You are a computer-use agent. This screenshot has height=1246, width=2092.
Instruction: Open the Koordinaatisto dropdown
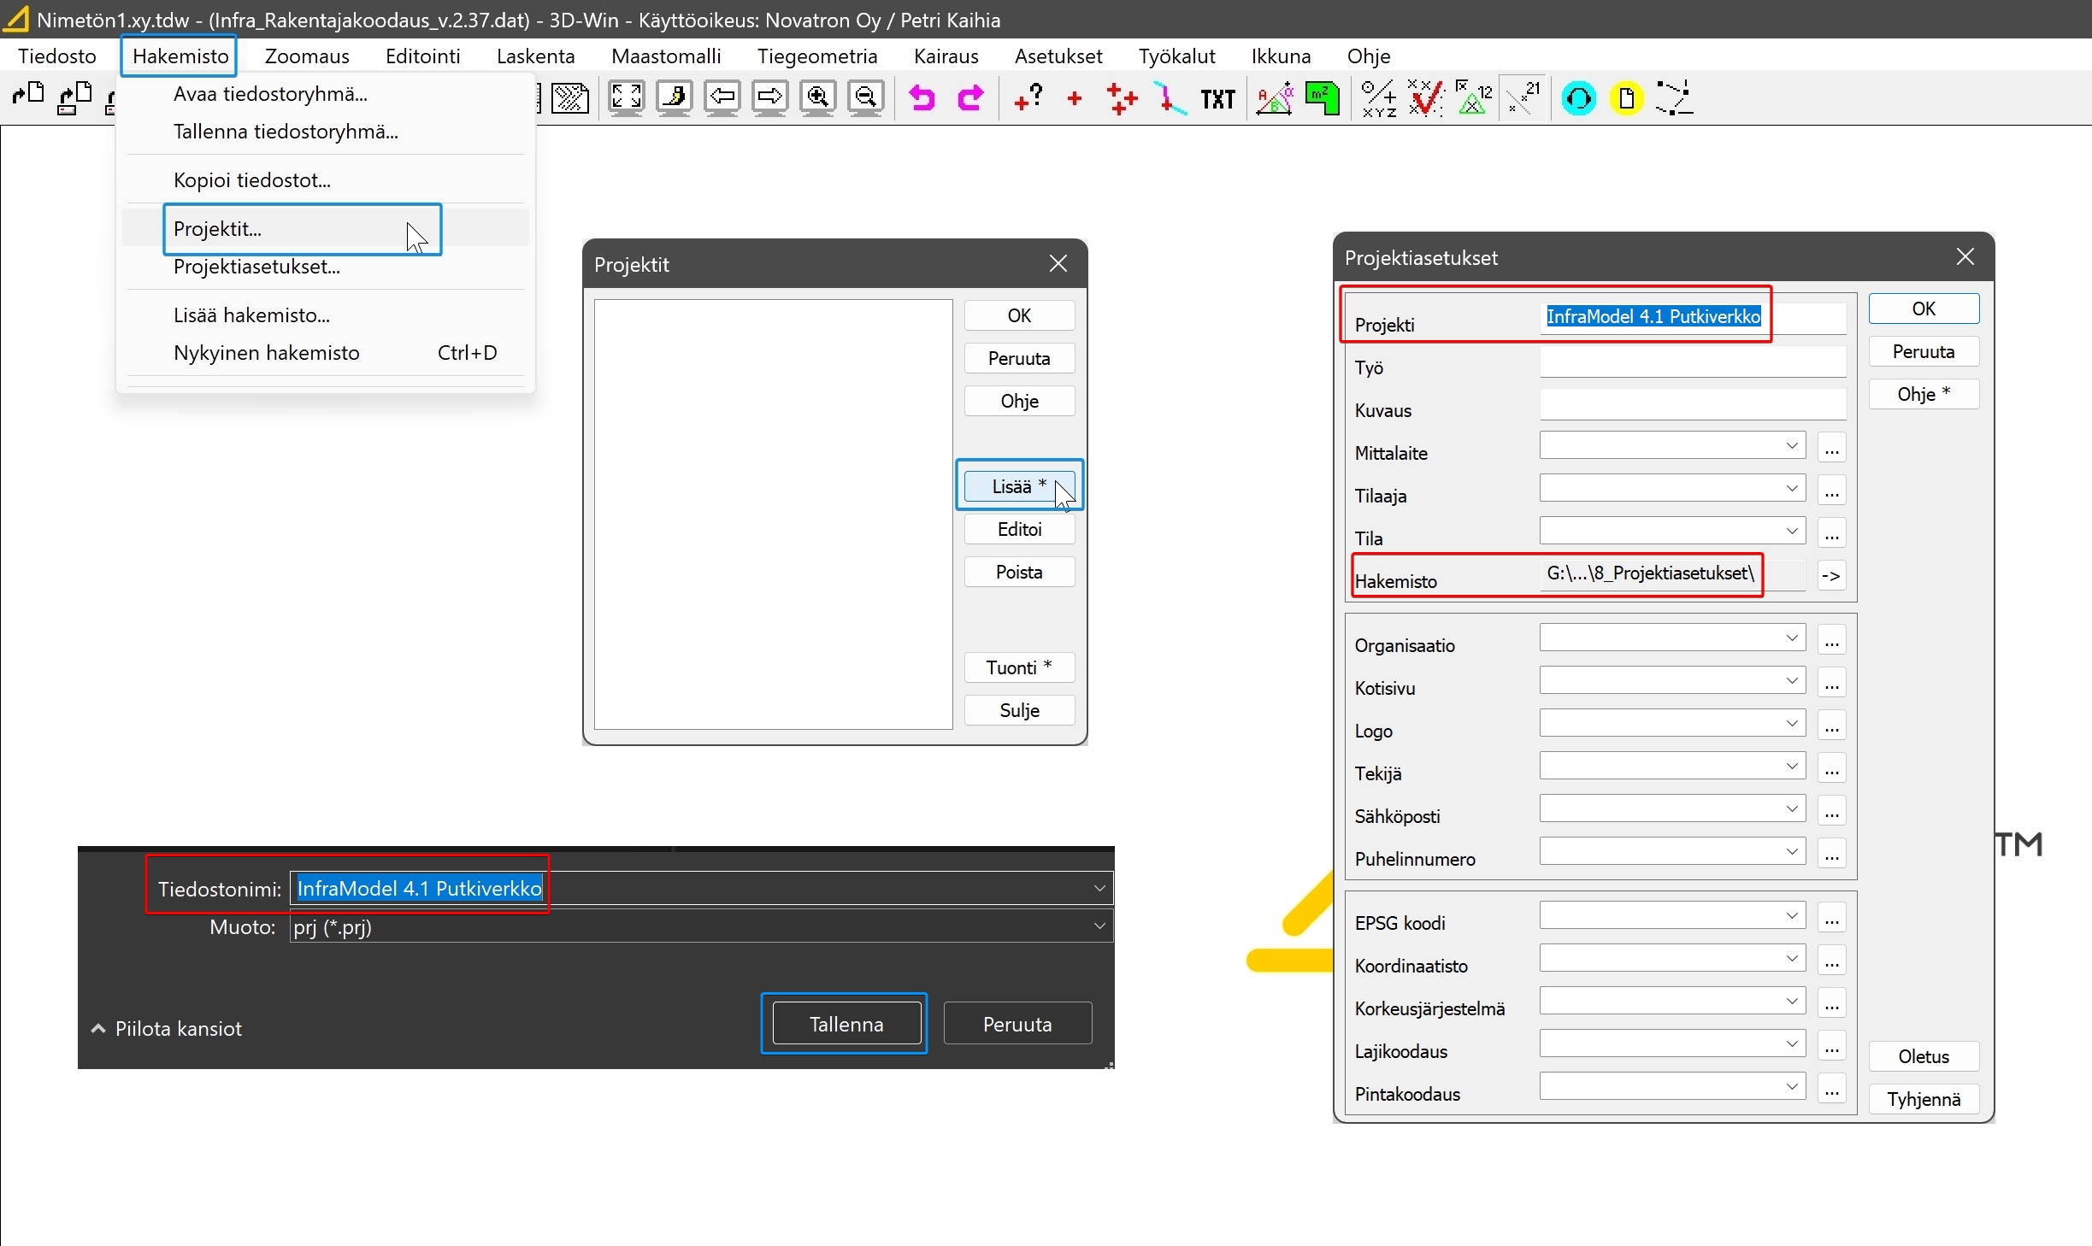click(x=1672, y=958)
